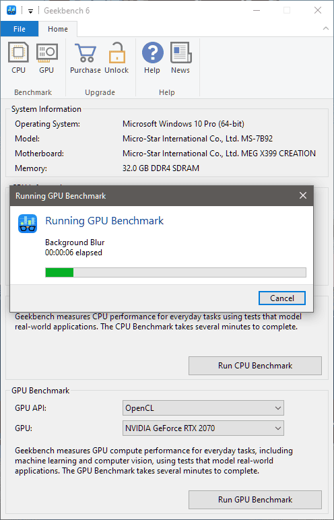Click the Run CPU Benchmark button

click(255, 366)
